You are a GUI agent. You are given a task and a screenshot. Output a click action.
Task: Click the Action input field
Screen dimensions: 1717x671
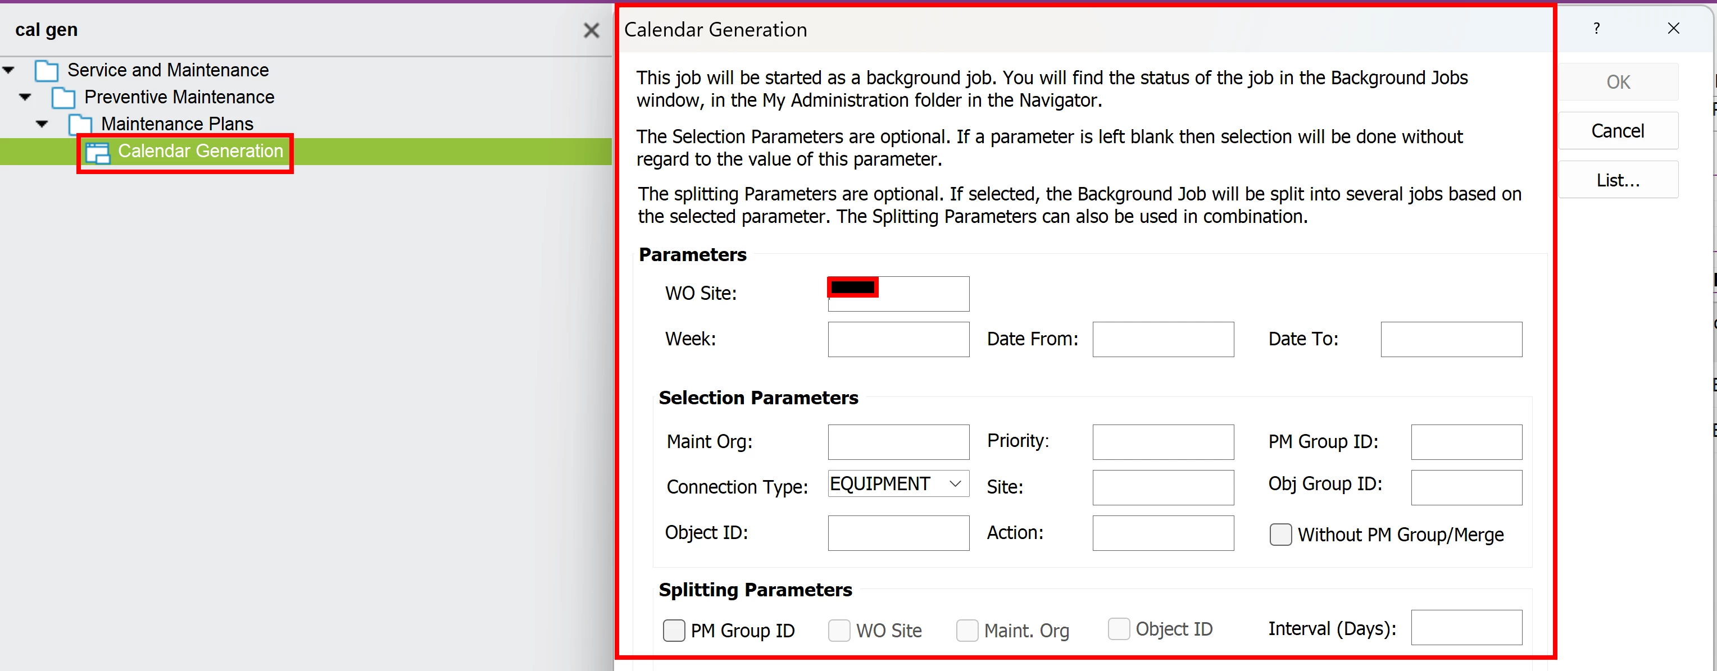(x=1163, y=533)
